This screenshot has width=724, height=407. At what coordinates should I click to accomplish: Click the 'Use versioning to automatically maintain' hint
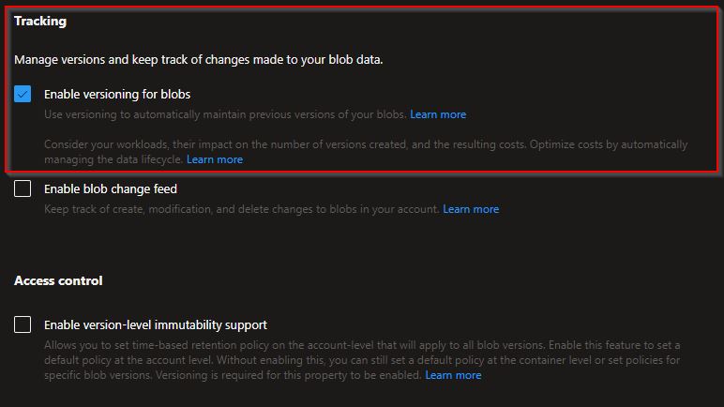click(225, 114)
